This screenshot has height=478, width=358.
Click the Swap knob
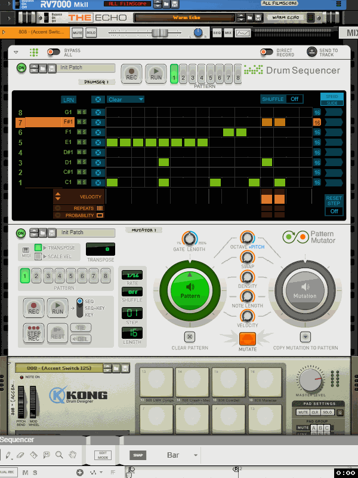[247, 258]
